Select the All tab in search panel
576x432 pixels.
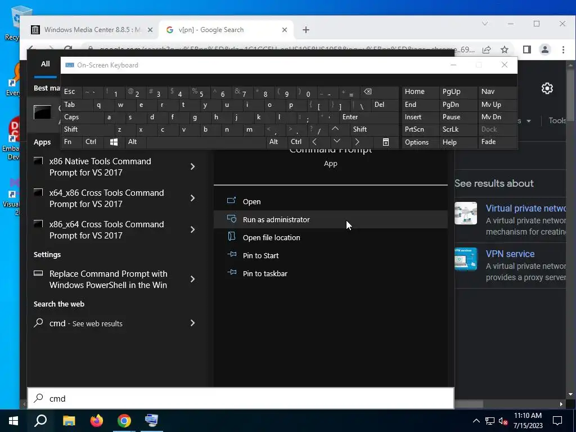(x=45, y=64)
